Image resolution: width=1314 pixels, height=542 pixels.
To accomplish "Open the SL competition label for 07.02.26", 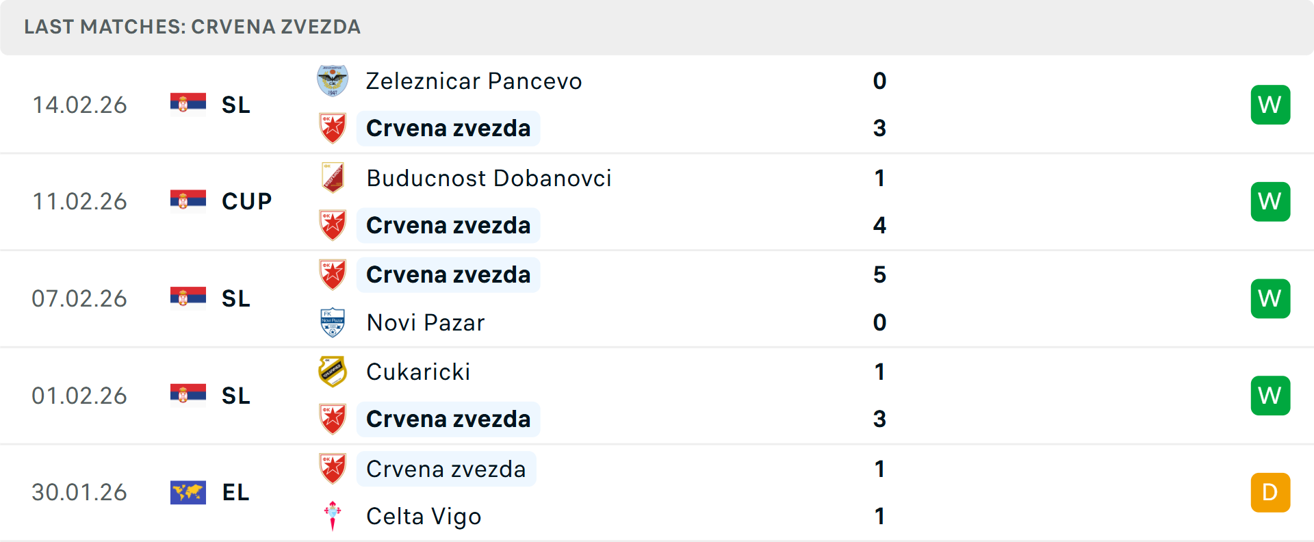I will point(235,298).
